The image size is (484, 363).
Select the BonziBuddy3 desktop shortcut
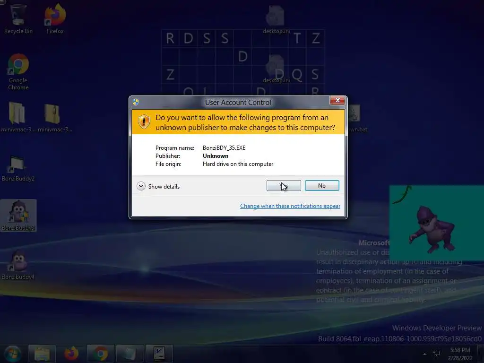point(18,216)
